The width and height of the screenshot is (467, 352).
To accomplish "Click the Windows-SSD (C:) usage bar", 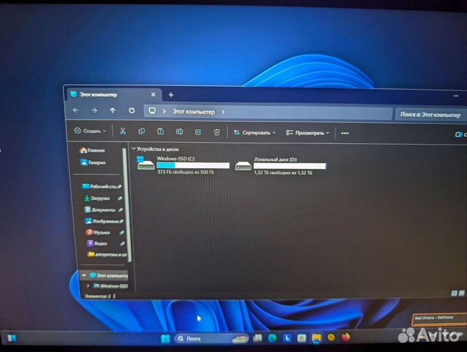I will tap(193, 166).
